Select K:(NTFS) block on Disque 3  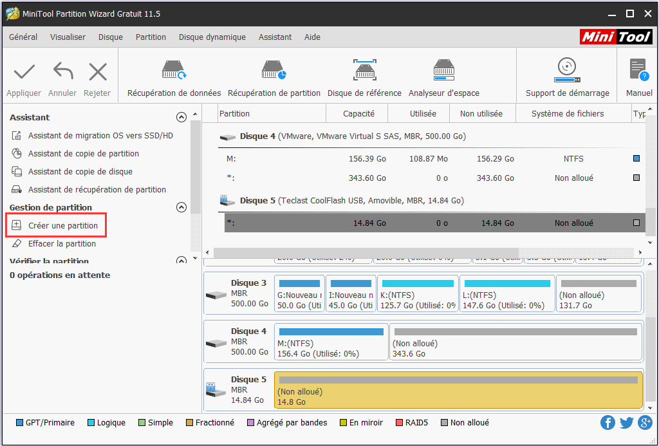coord(418,293)
